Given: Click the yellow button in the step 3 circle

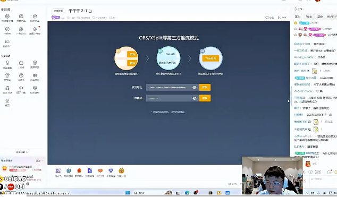Looking at the screenshot, I should 210,58.
